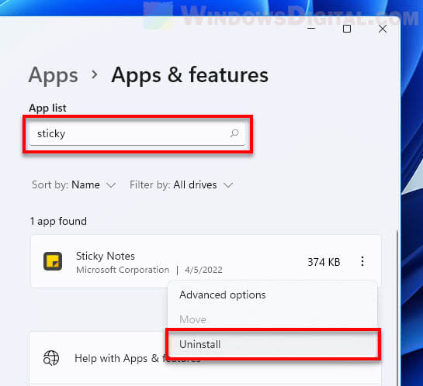Screen dimensions: 423x386
Task: Click the Microsoft Corporation publisher text
Action: 123,270
